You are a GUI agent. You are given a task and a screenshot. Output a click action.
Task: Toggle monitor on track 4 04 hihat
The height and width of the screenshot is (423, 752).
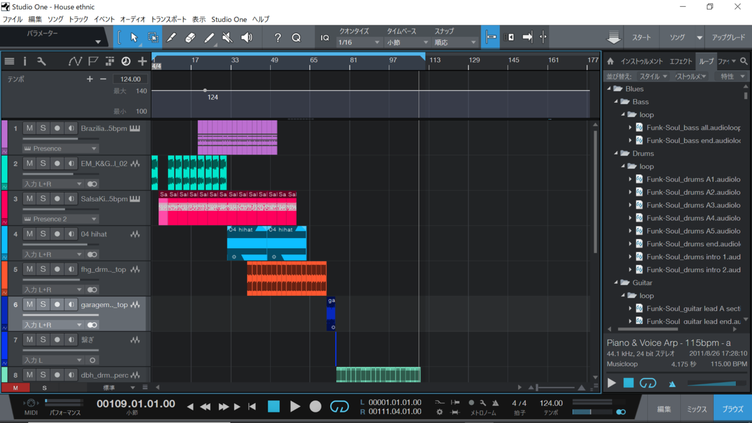71,233
